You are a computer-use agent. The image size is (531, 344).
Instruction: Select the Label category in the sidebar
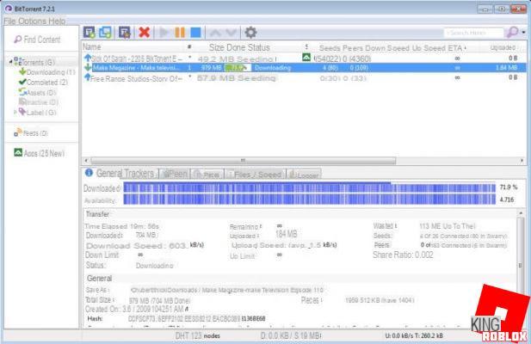[x=38, y=112]
